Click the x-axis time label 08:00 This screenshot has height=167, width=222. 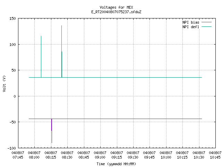point(34,157)
